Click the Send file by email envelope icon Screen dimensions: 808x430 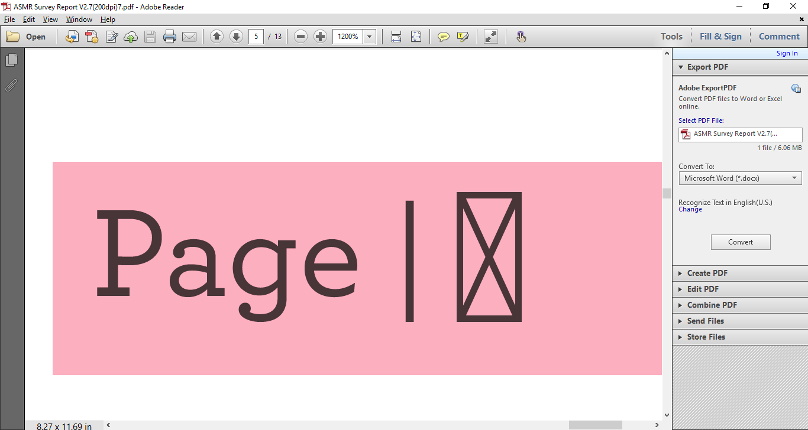tap(189, 37)
